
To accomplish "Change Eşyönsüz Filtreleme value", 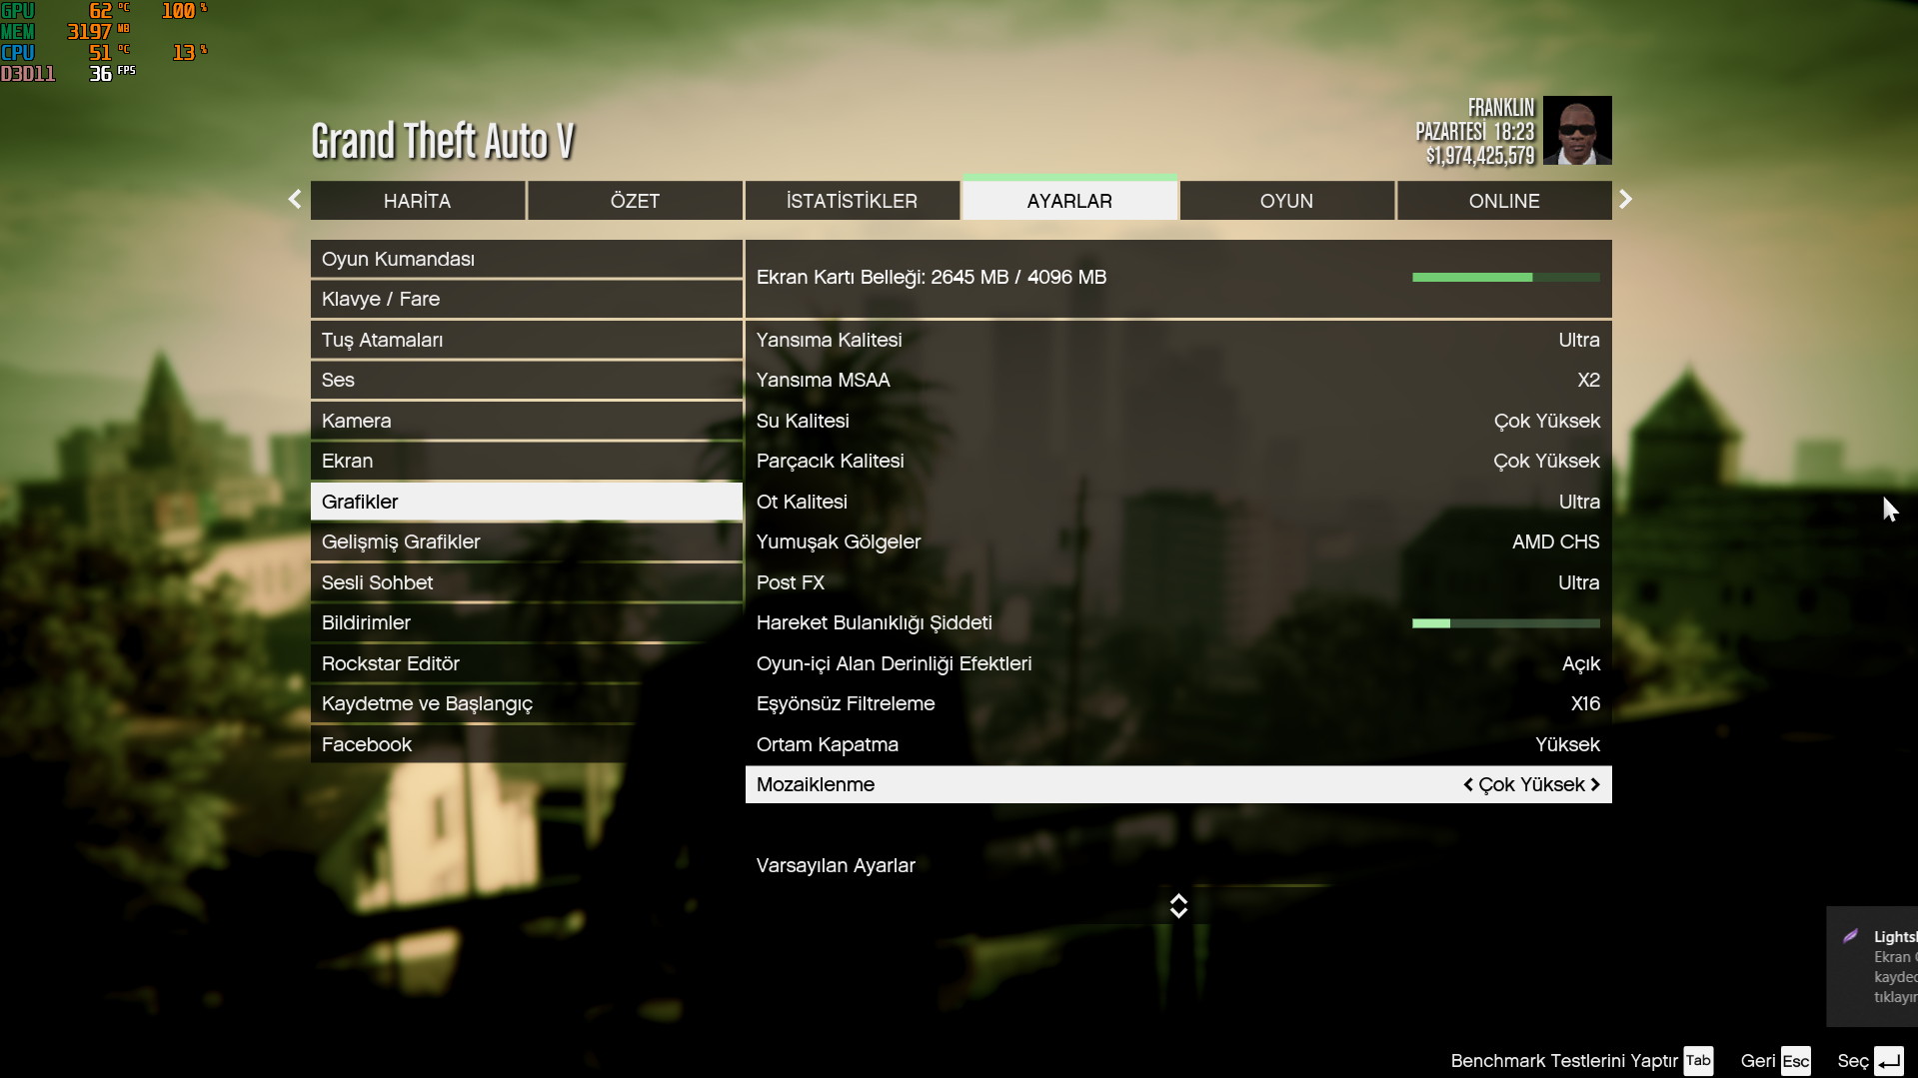I will point(1178,703).
